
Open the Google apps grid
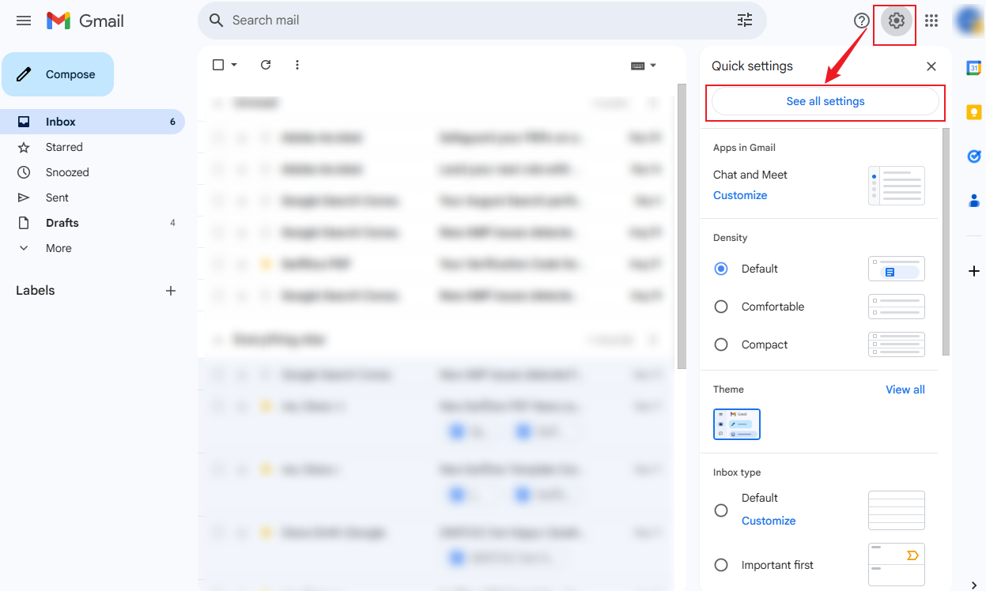tap(931, 21)
